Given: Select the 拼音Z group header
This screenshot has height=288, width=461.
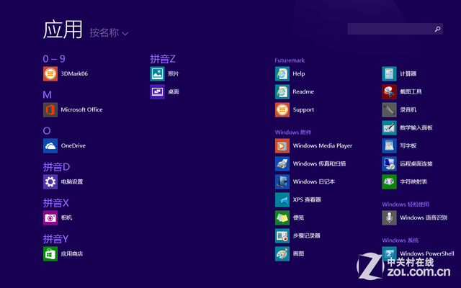Looking at the screenshot, I should point(163,59).
